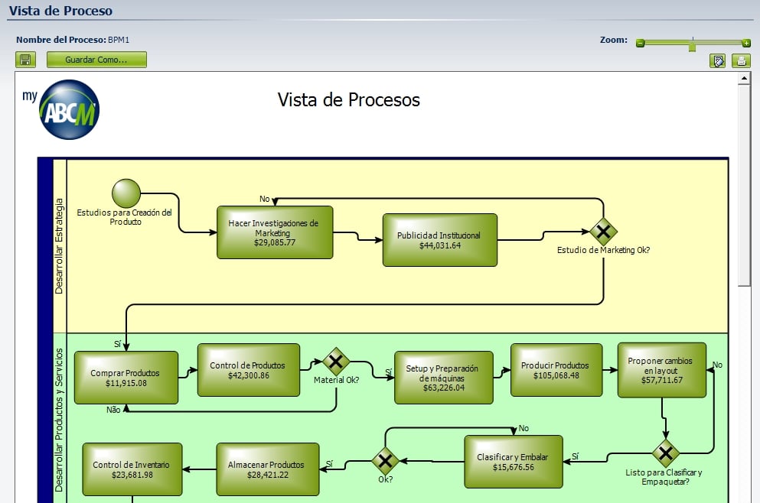
Task: Select the Control de Inventario activity
Action: pos(132,469)
